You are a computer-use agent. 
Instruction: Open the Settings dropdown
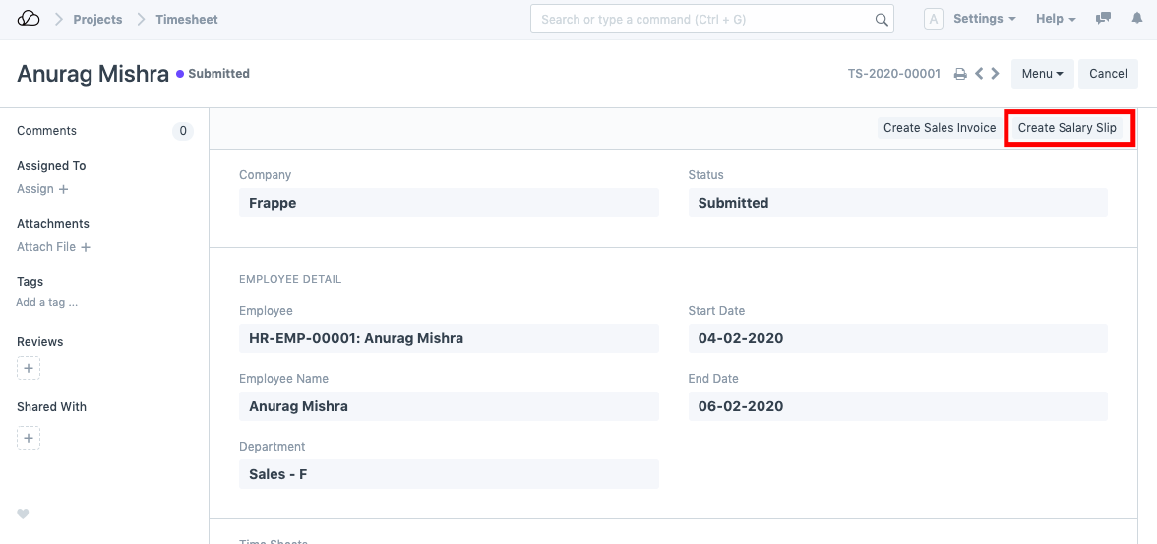pyautogui.click(x=984, y=19)
